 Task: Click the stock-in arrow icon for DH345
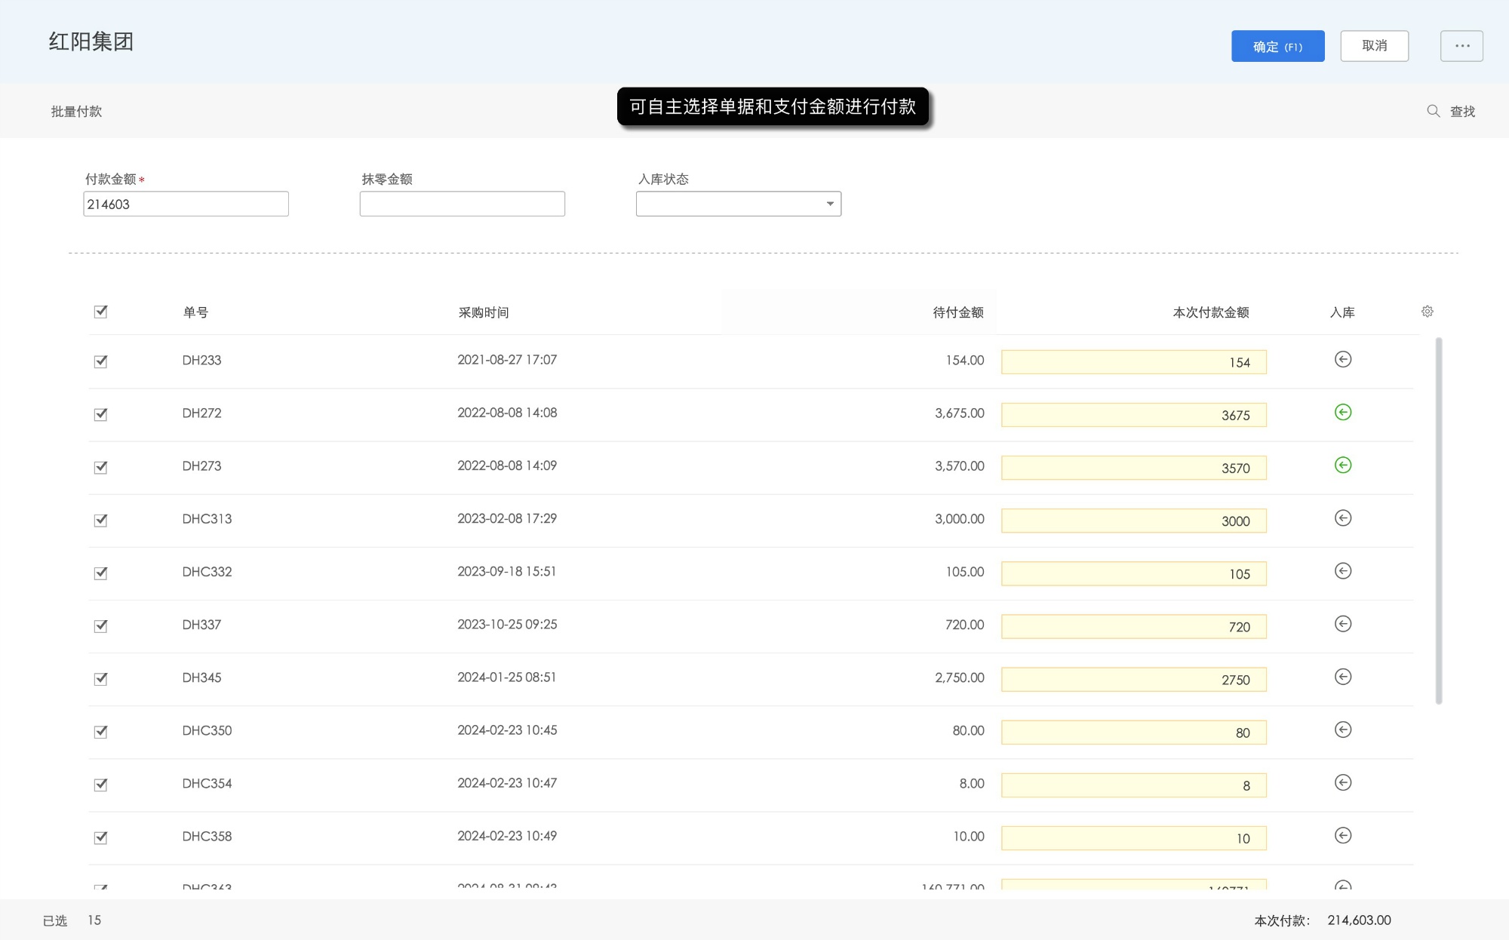pyautogui.click(x=1342, y=677)
